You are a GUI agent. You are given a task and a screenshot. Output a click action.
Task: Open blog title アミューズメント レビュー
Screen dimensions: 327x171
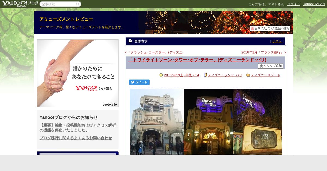pyautogui.click(x=66, y=19)
